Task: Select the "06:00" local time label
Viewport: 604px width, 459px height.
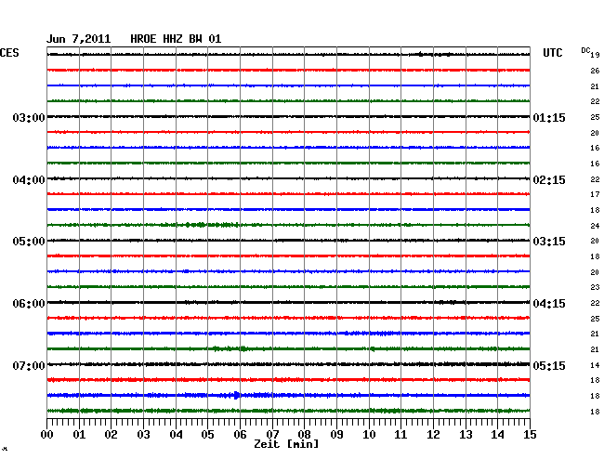Action: (29, 304)
